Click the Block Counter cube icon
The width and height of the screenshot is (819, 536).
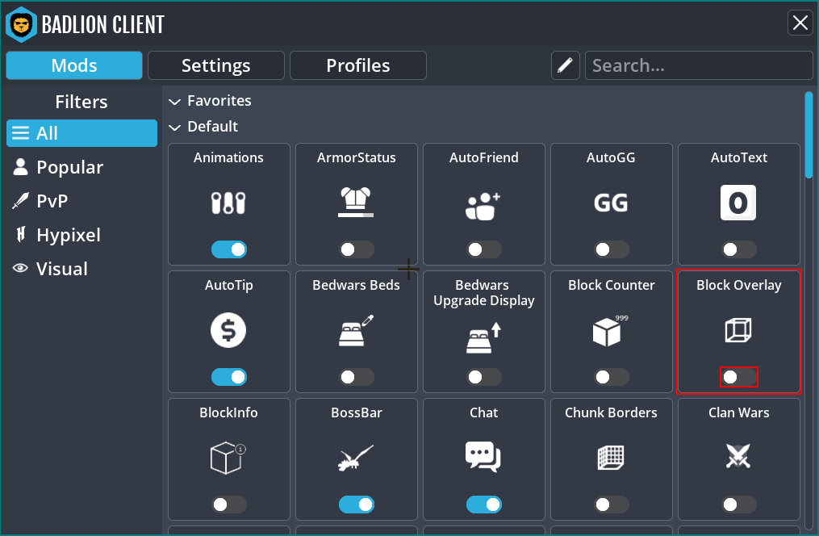pyautogui.click(x=610, y=331)
